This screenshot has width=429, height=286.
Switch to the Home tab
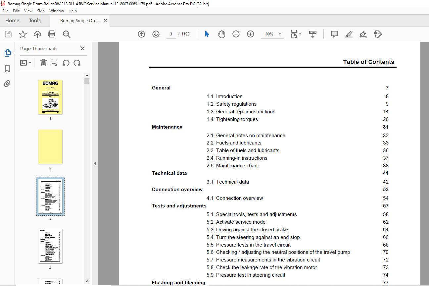(x=12, y=21)
